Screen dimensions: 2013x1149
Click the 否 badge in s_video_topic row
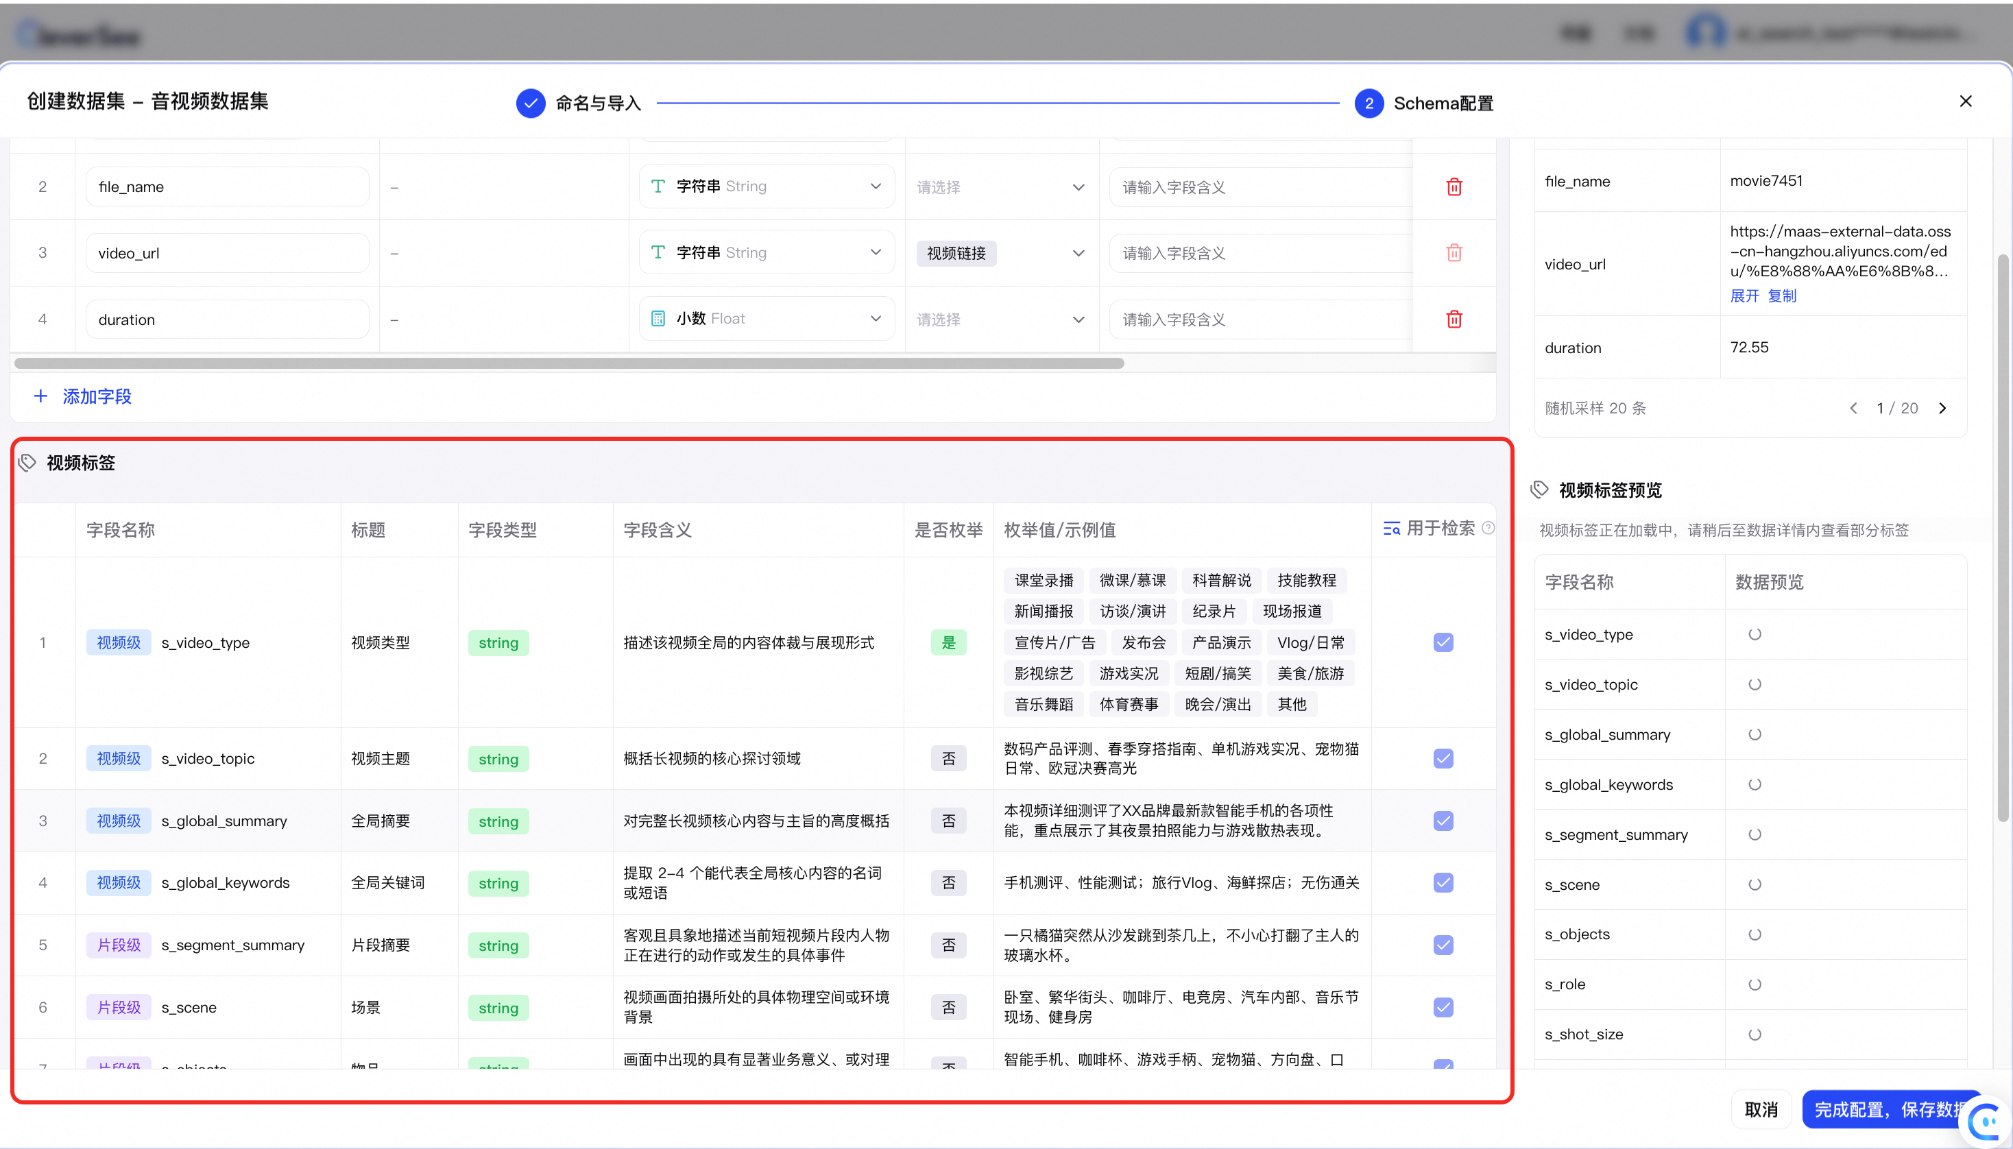click(x=948, y=759)
